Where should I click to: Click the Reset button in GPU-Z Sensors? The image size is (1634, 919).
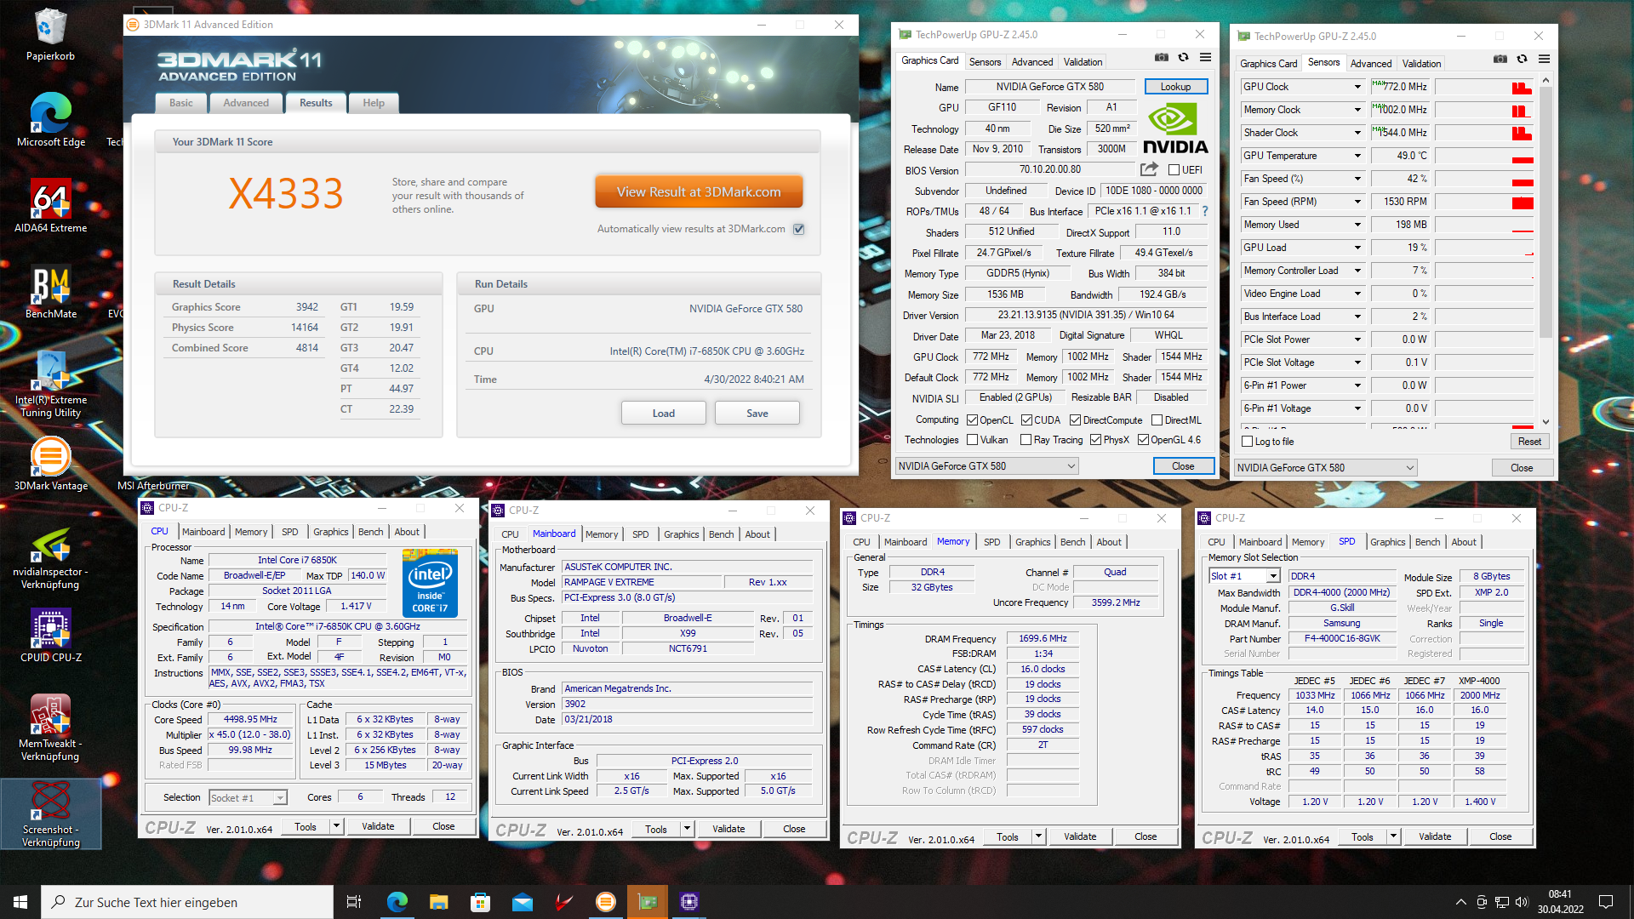tap(1529, 442)
